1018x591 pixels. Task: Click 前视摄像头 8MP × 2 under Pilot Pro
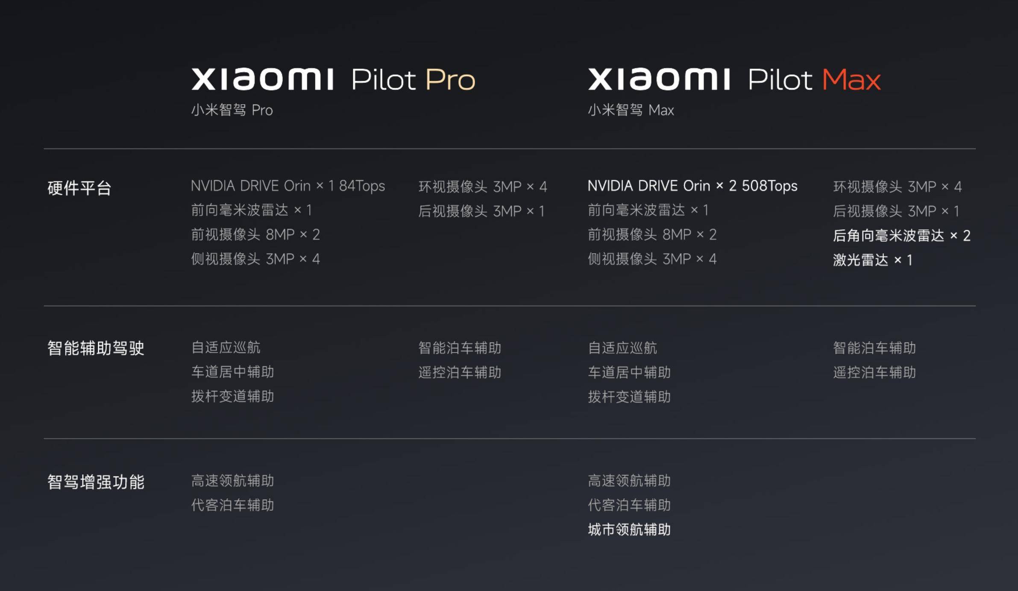click(255, 234)
